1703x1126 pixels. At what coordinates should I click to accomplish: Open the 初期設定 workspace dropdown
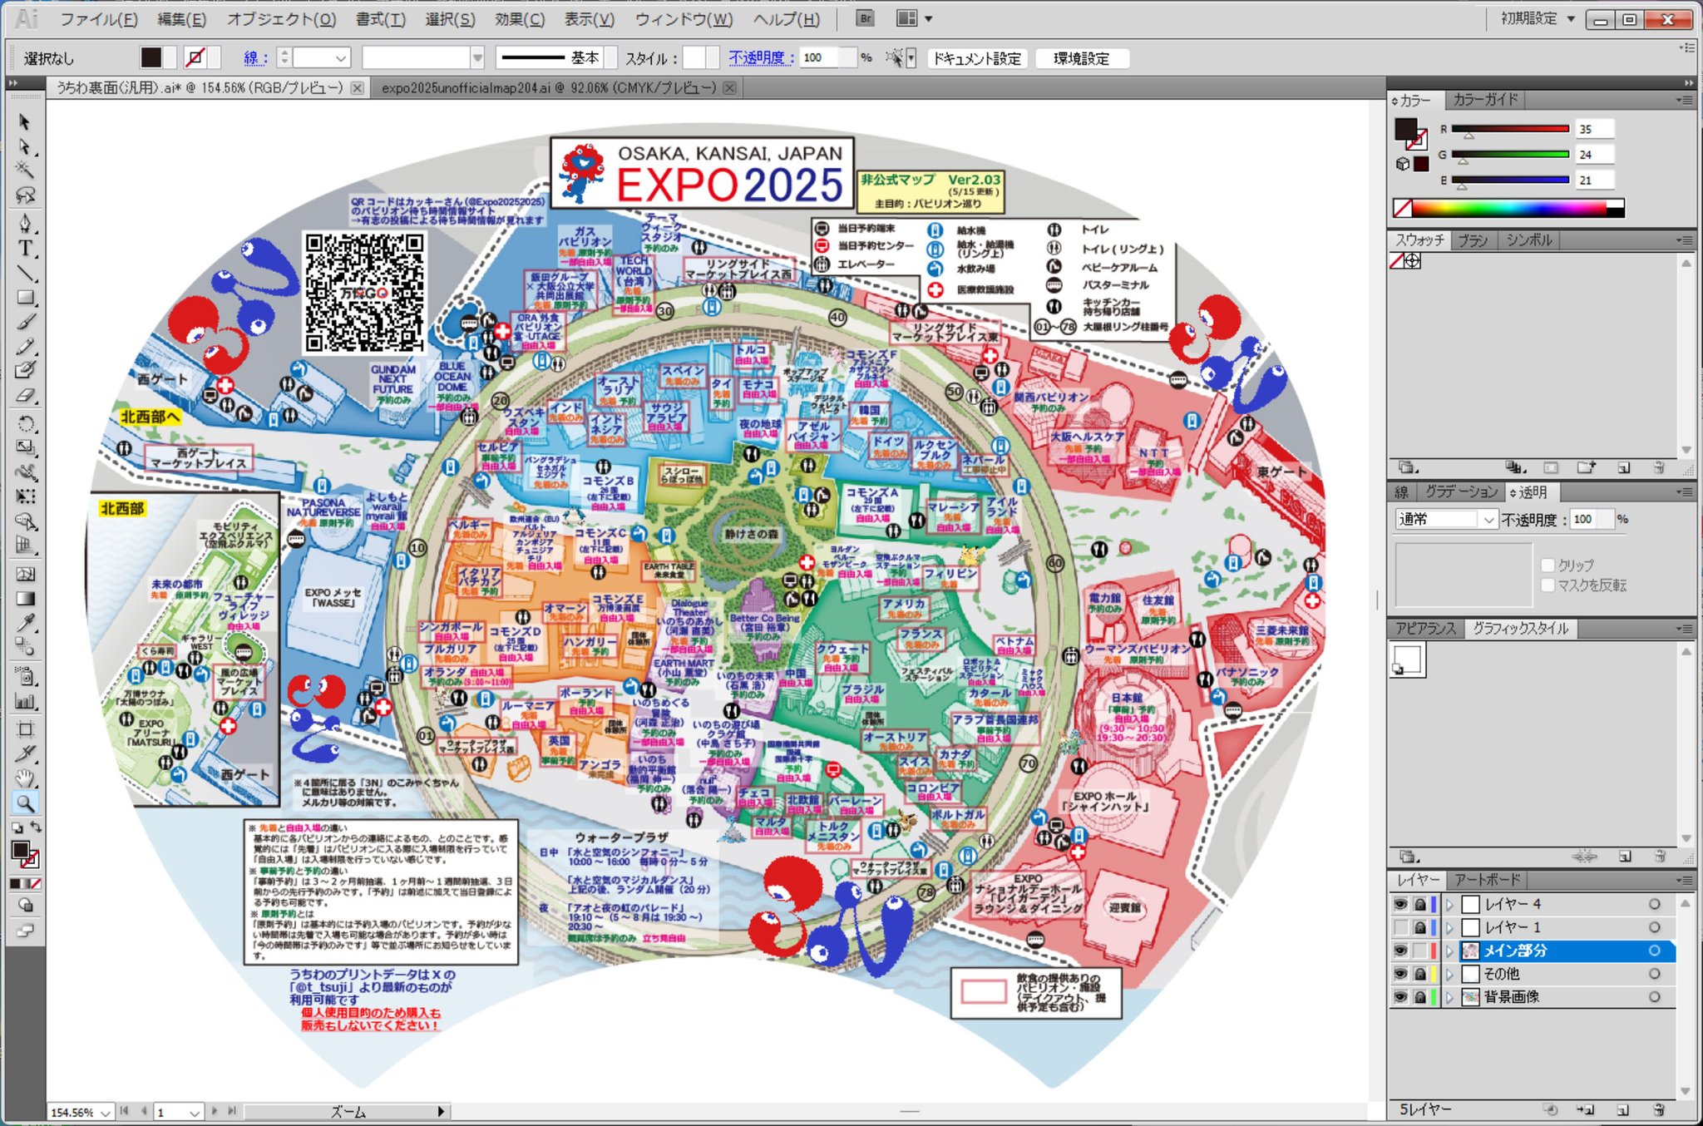pyautogui.click(x=1538, y=18)
